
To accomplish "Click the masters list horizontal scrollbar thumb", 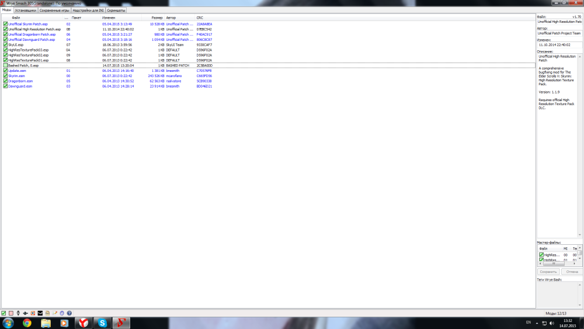I will (554, 264).
